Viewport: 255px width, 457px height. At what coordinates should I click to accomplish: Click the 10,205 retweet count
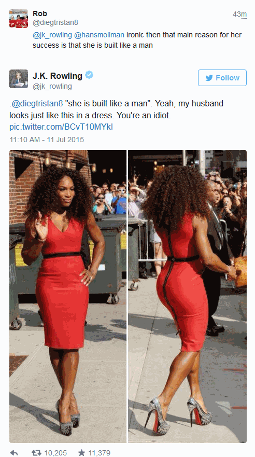tap(55, 453)
